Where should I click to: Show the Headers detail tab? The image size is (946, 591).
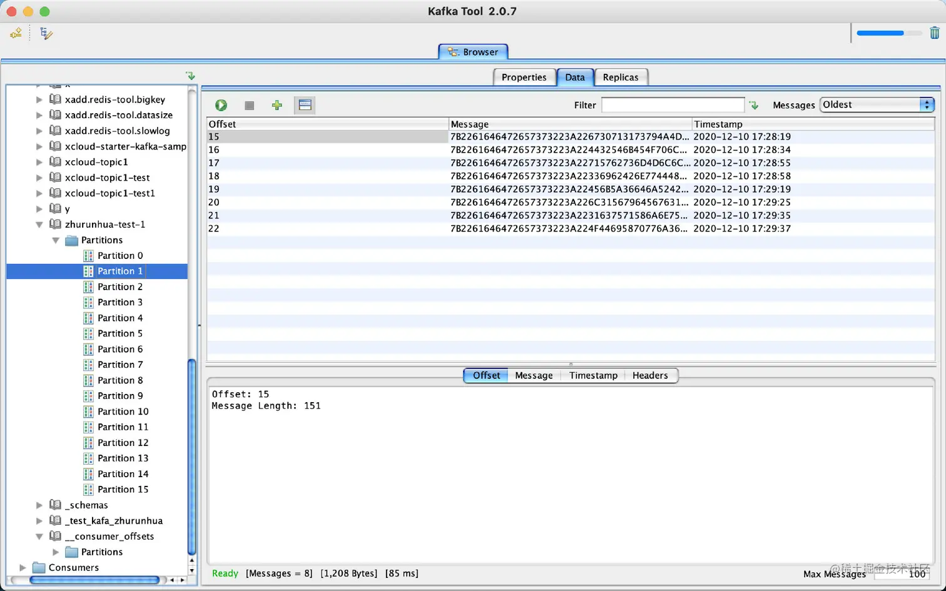[x=650, y=375]
